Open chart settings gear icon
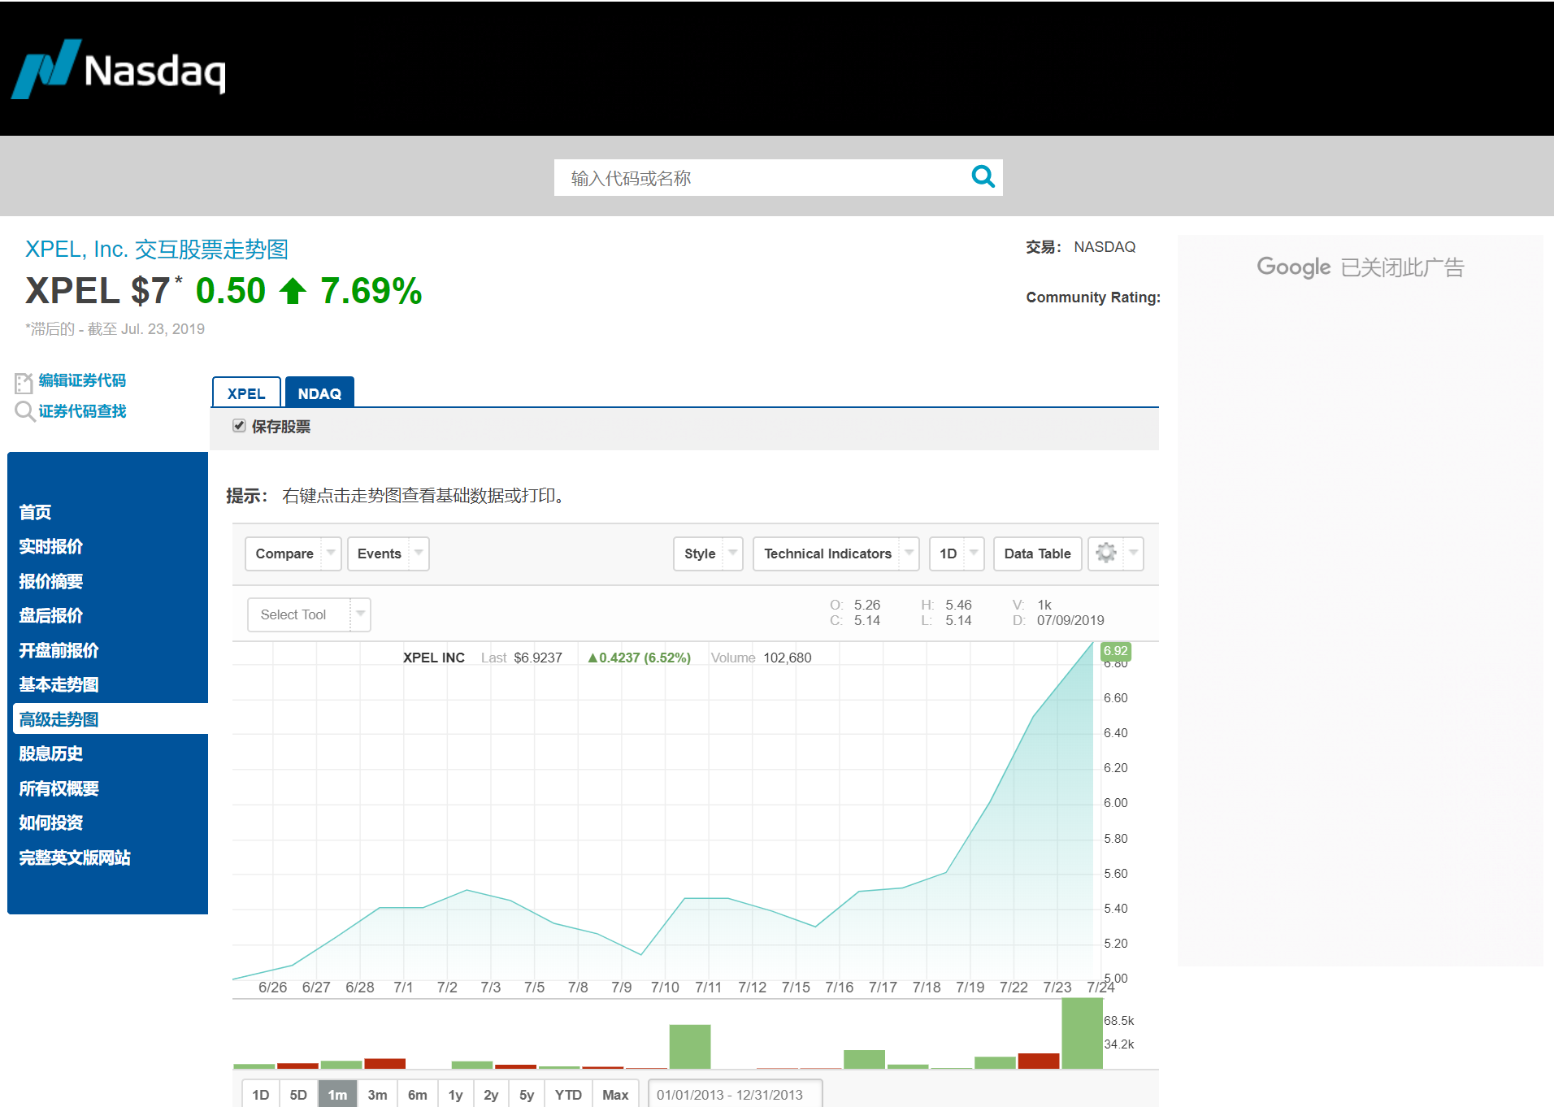 click(x=1105, y=553)
